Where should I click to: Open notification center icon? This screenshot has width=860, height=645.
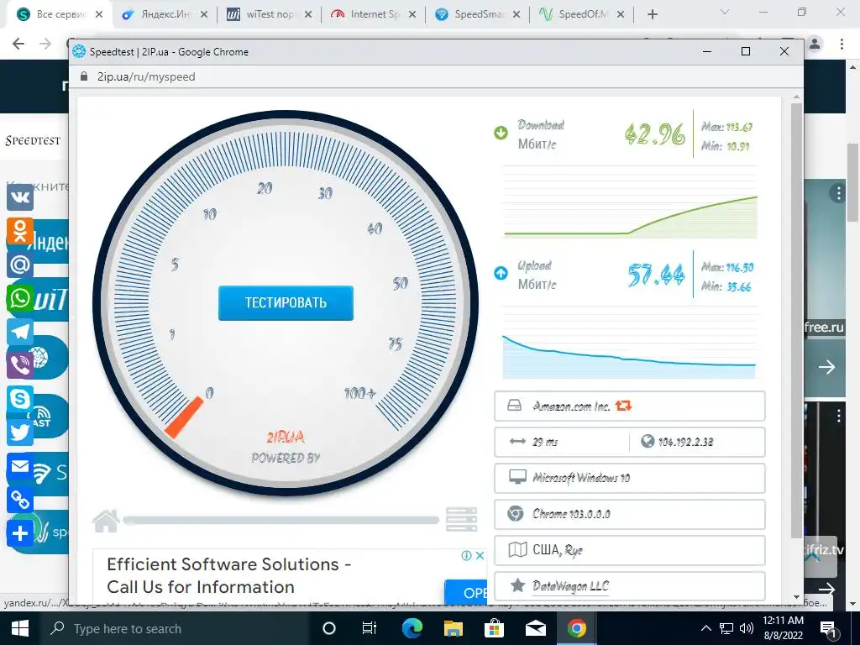pos(827,629)
